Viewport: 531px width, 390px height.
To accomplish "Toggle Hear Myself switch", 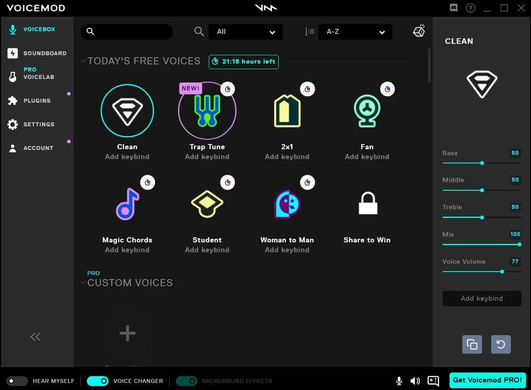I will 17,381.
